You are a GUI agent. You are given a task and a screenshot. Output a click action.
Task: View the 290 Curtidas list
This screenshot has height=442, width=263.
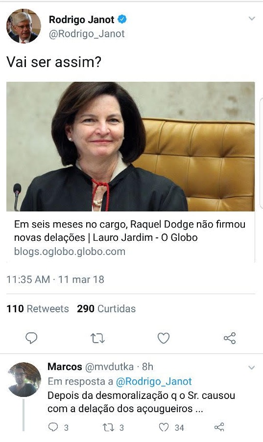click(106, 309)
